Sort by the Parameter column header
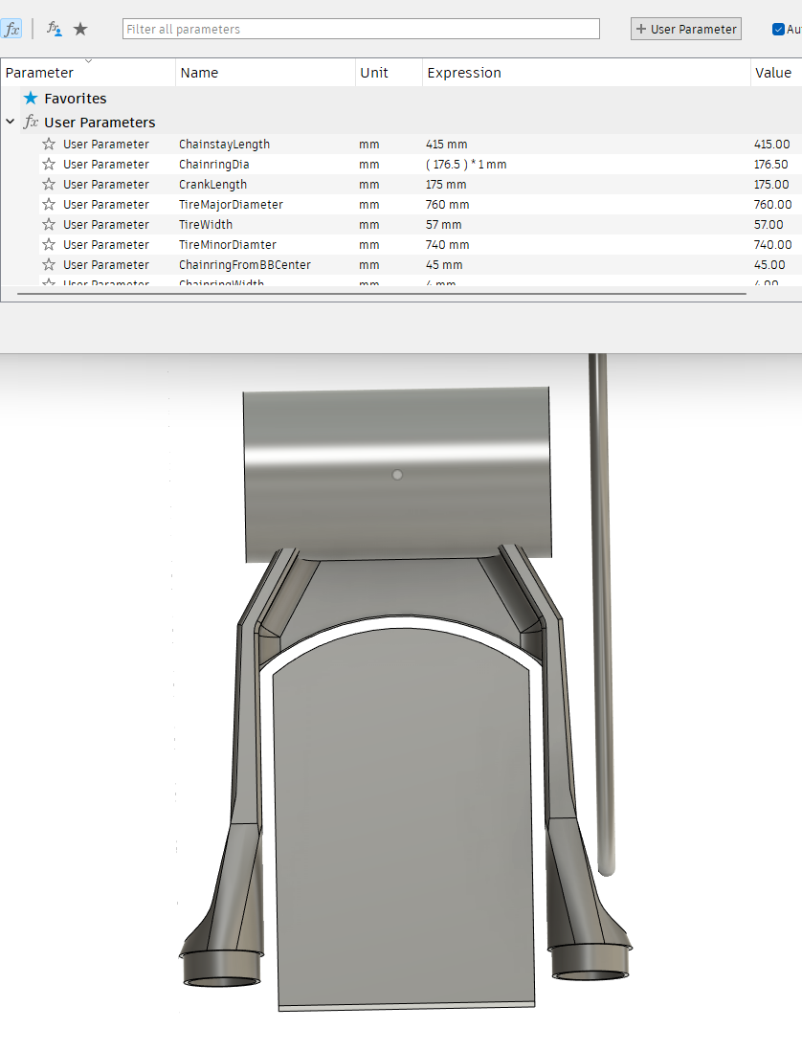 [x=39, y=73]
